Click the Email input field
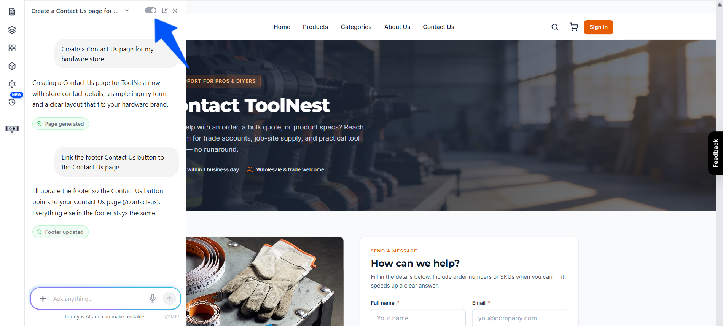The width and height of the screenshot is (723, 326). (x=519, y=318)
